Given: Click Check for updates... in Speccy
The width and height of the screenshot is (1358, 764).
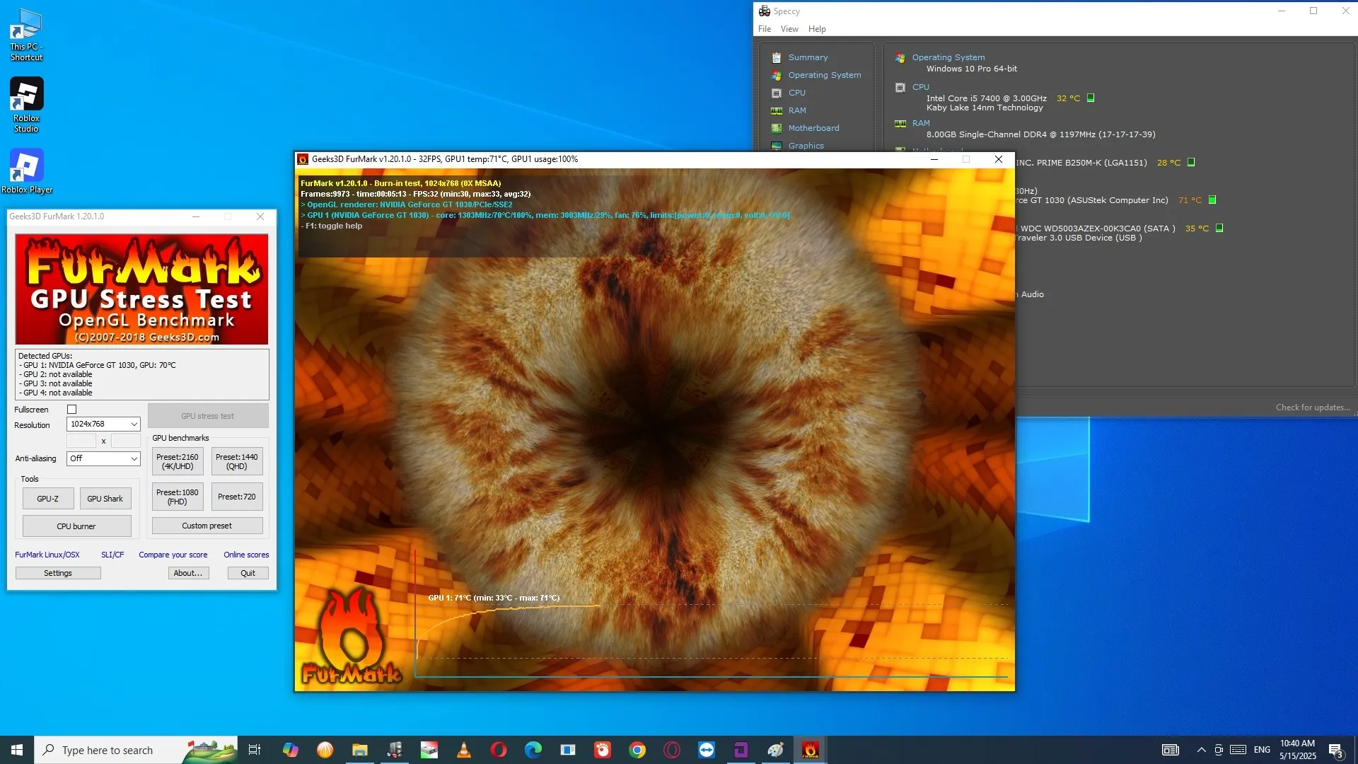Looking at the screenshot, I should [1313, 407].
